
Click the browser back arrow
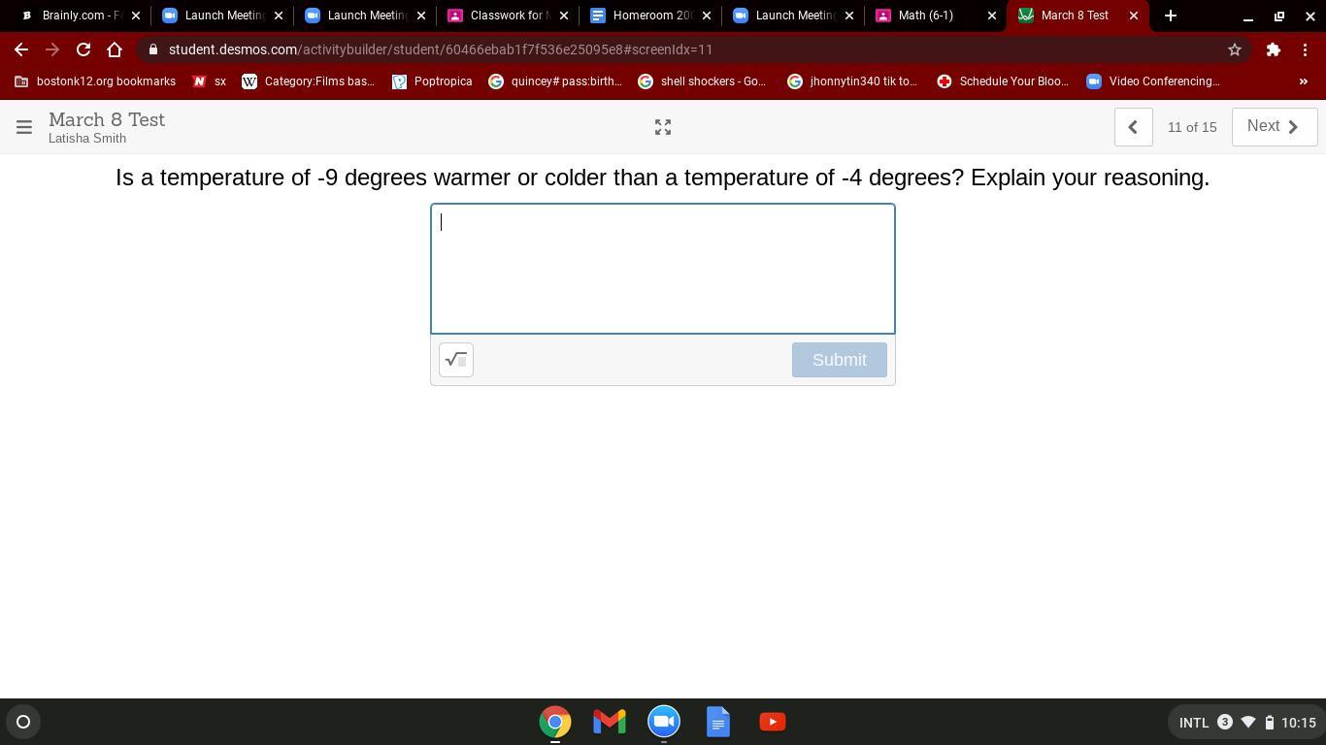click(x=21, y=49)
